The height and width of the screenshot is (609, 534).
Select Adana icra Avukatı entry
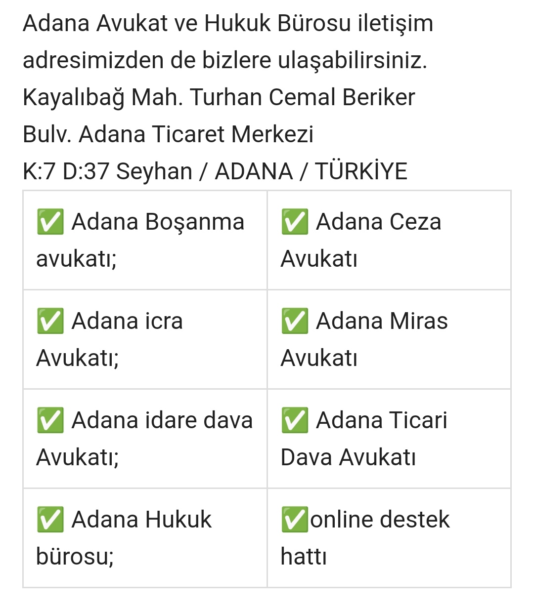(x=110, y=339)
